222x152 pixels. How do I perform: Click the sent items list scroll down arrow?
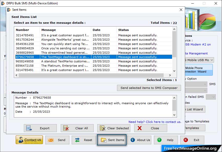point(174,71)
